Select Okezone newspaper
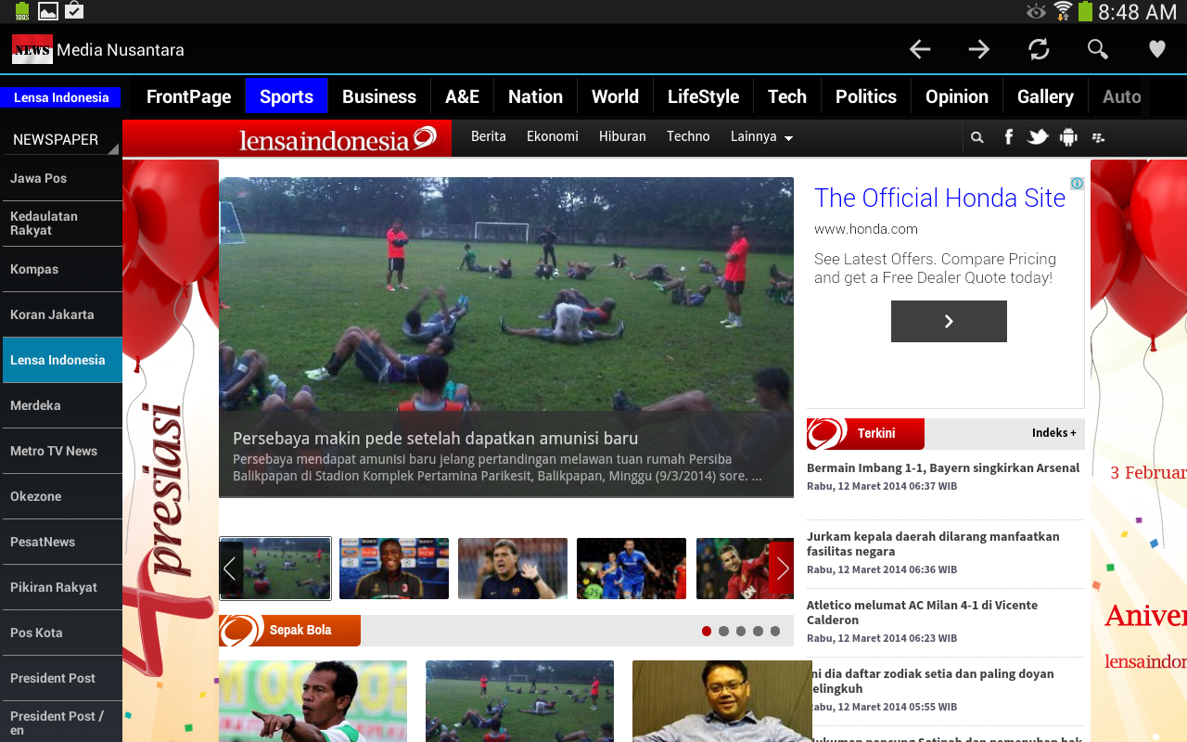The width and height of the screenshot is (1187, 742). 61,496
